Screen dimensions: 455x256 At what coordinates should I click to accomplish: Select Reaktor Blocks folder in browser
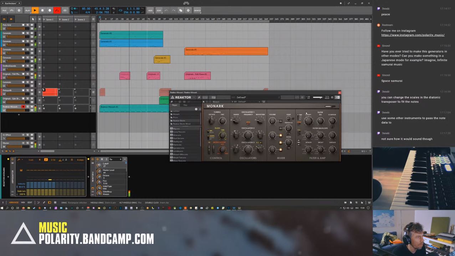(x=179, y=121)
